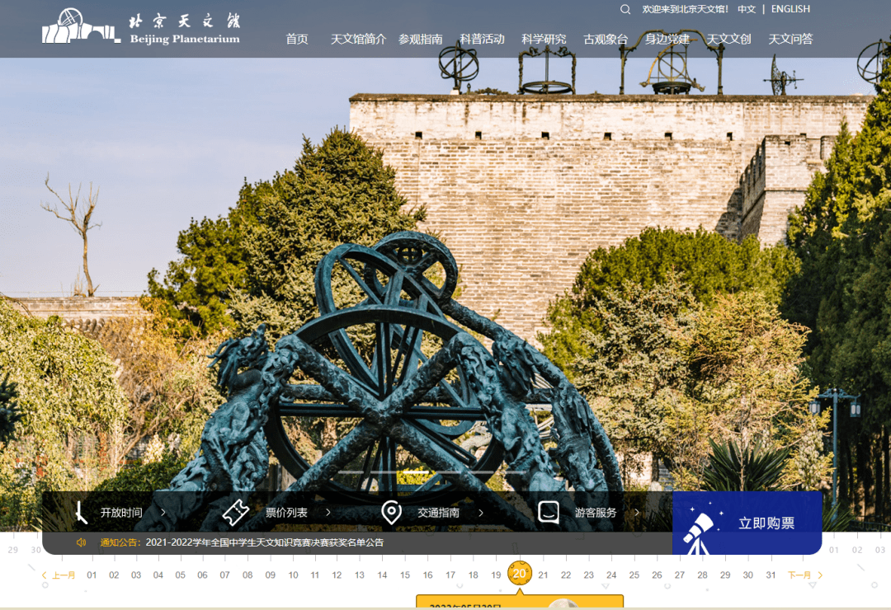
Task: Pick date 22 on the calendar strip
Action: tap(566, 575)
